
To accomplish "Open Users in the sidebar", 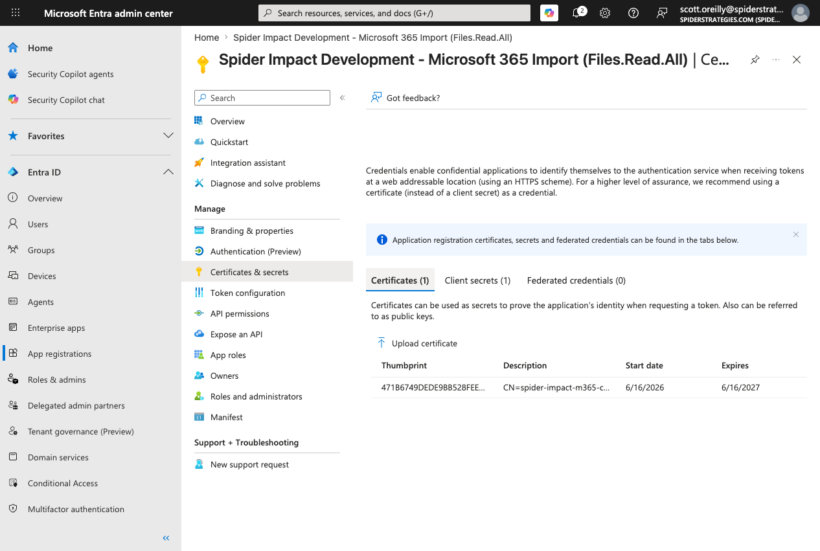I will click(x=38, y=224).
